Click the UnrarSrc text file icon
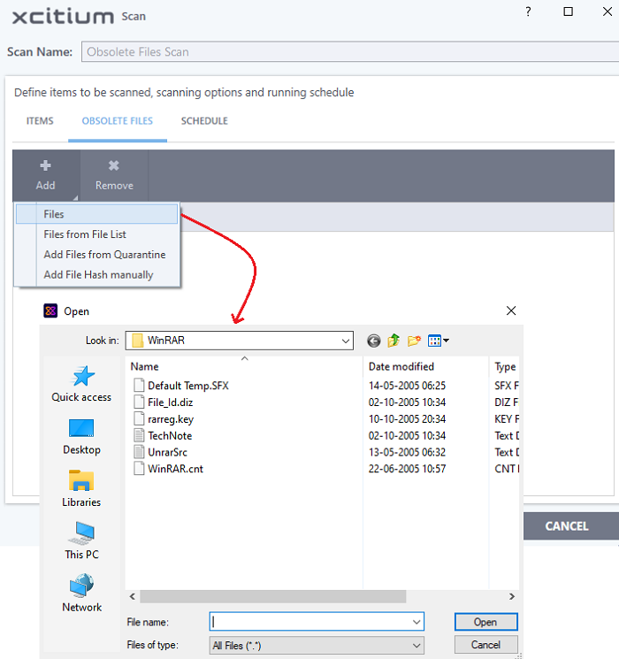Viewport: 619px width, 659px height. [139, 452]
